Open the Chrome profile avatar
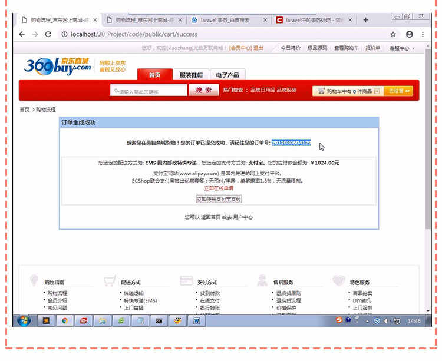 [410, 34]
